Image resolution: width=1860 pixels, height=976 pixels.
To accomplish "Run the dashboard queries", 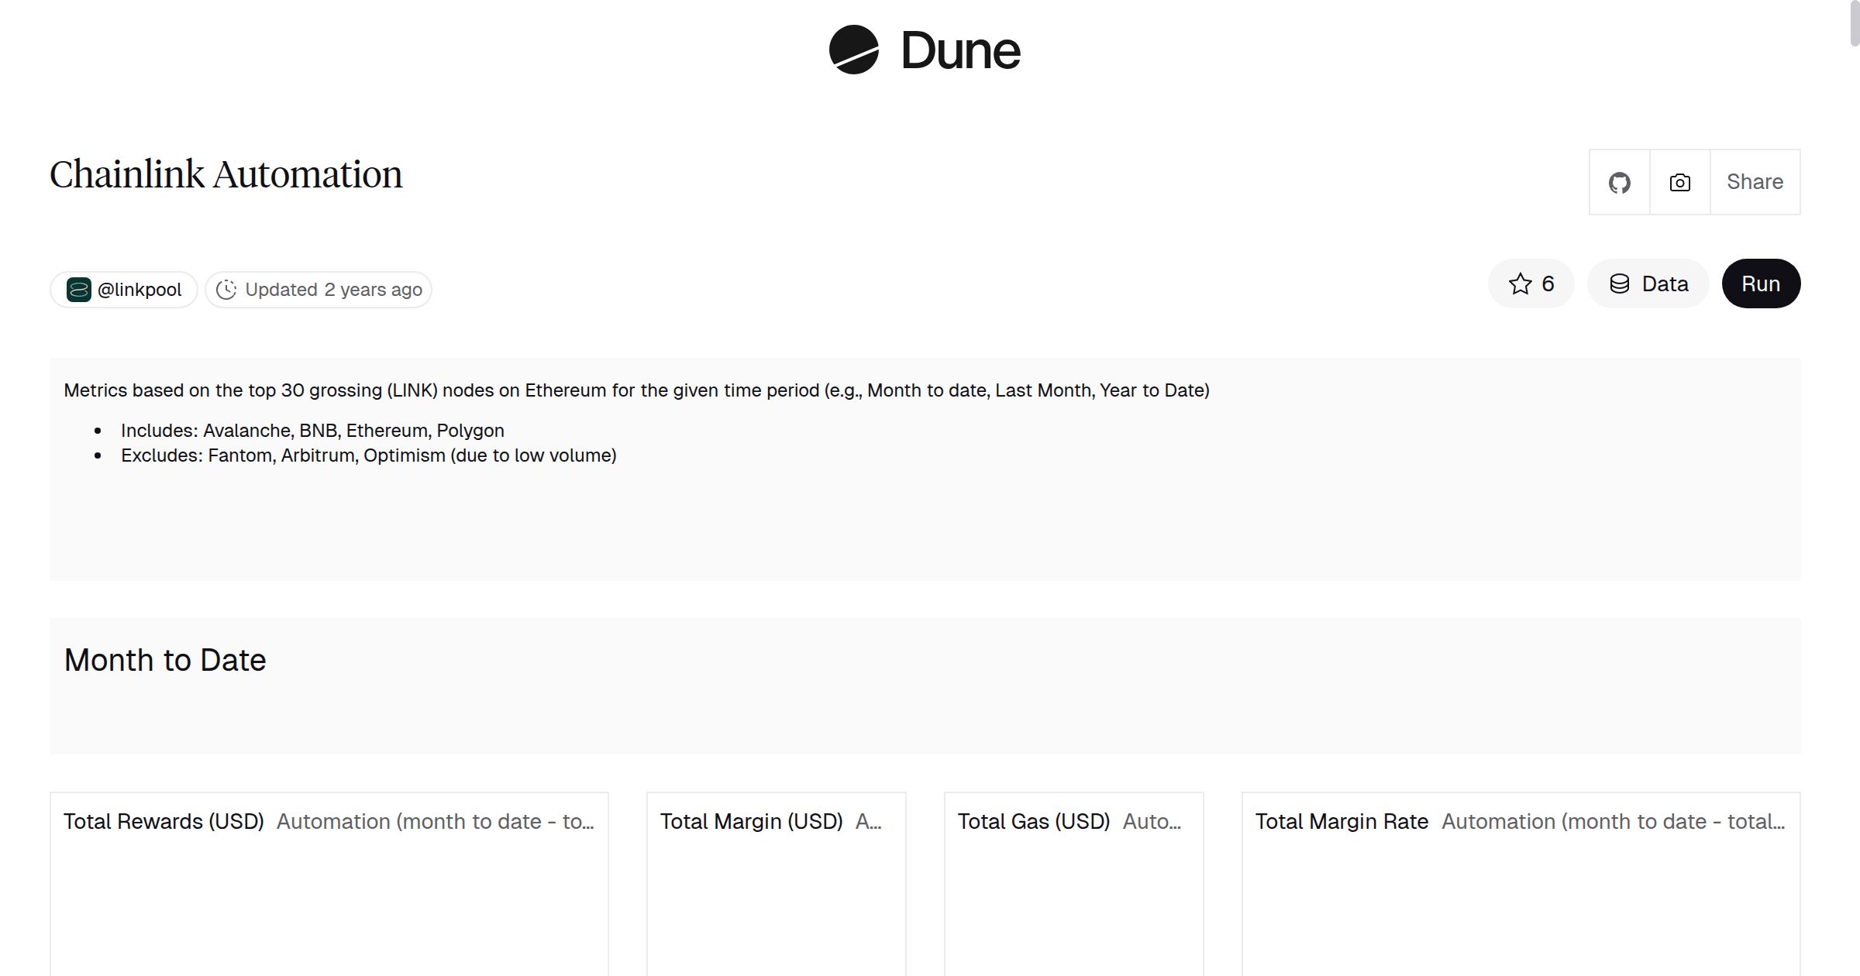I will (1761, 284).
